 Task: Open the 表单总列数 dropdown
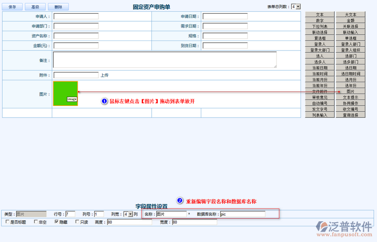[295, 7]
